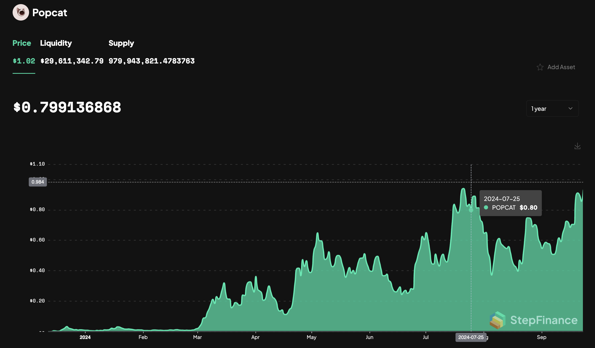Click the chevron arrow in timeframe selector
This screenshot has height=348, width=595.
coord(570,108)
